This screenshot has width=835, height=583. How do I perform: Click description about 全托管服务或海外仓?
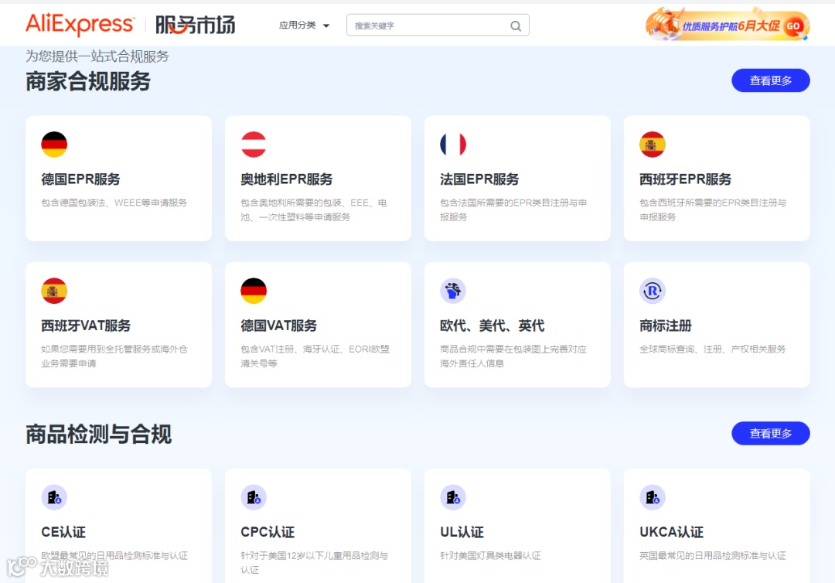(x=114, y=356)
